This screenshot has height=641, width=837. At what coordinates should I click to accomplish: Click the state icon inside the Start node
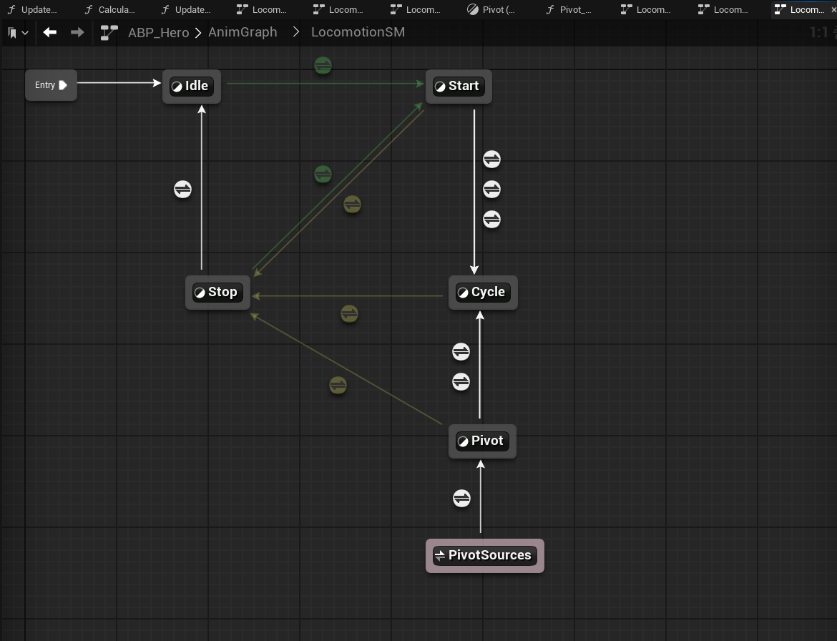[x=440, y=87]
